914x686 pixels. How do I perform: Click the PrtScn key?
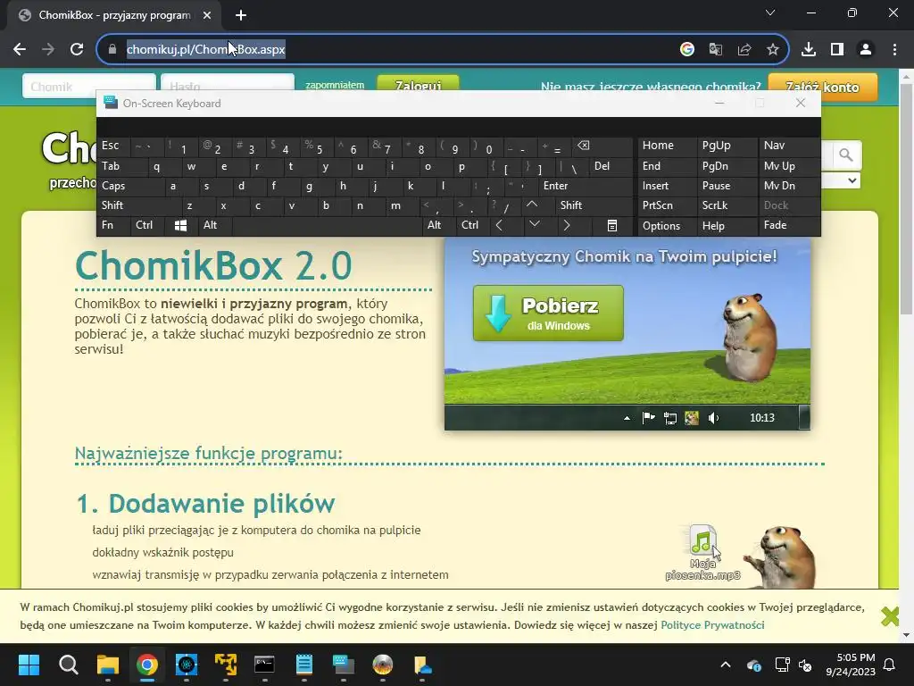667,205
